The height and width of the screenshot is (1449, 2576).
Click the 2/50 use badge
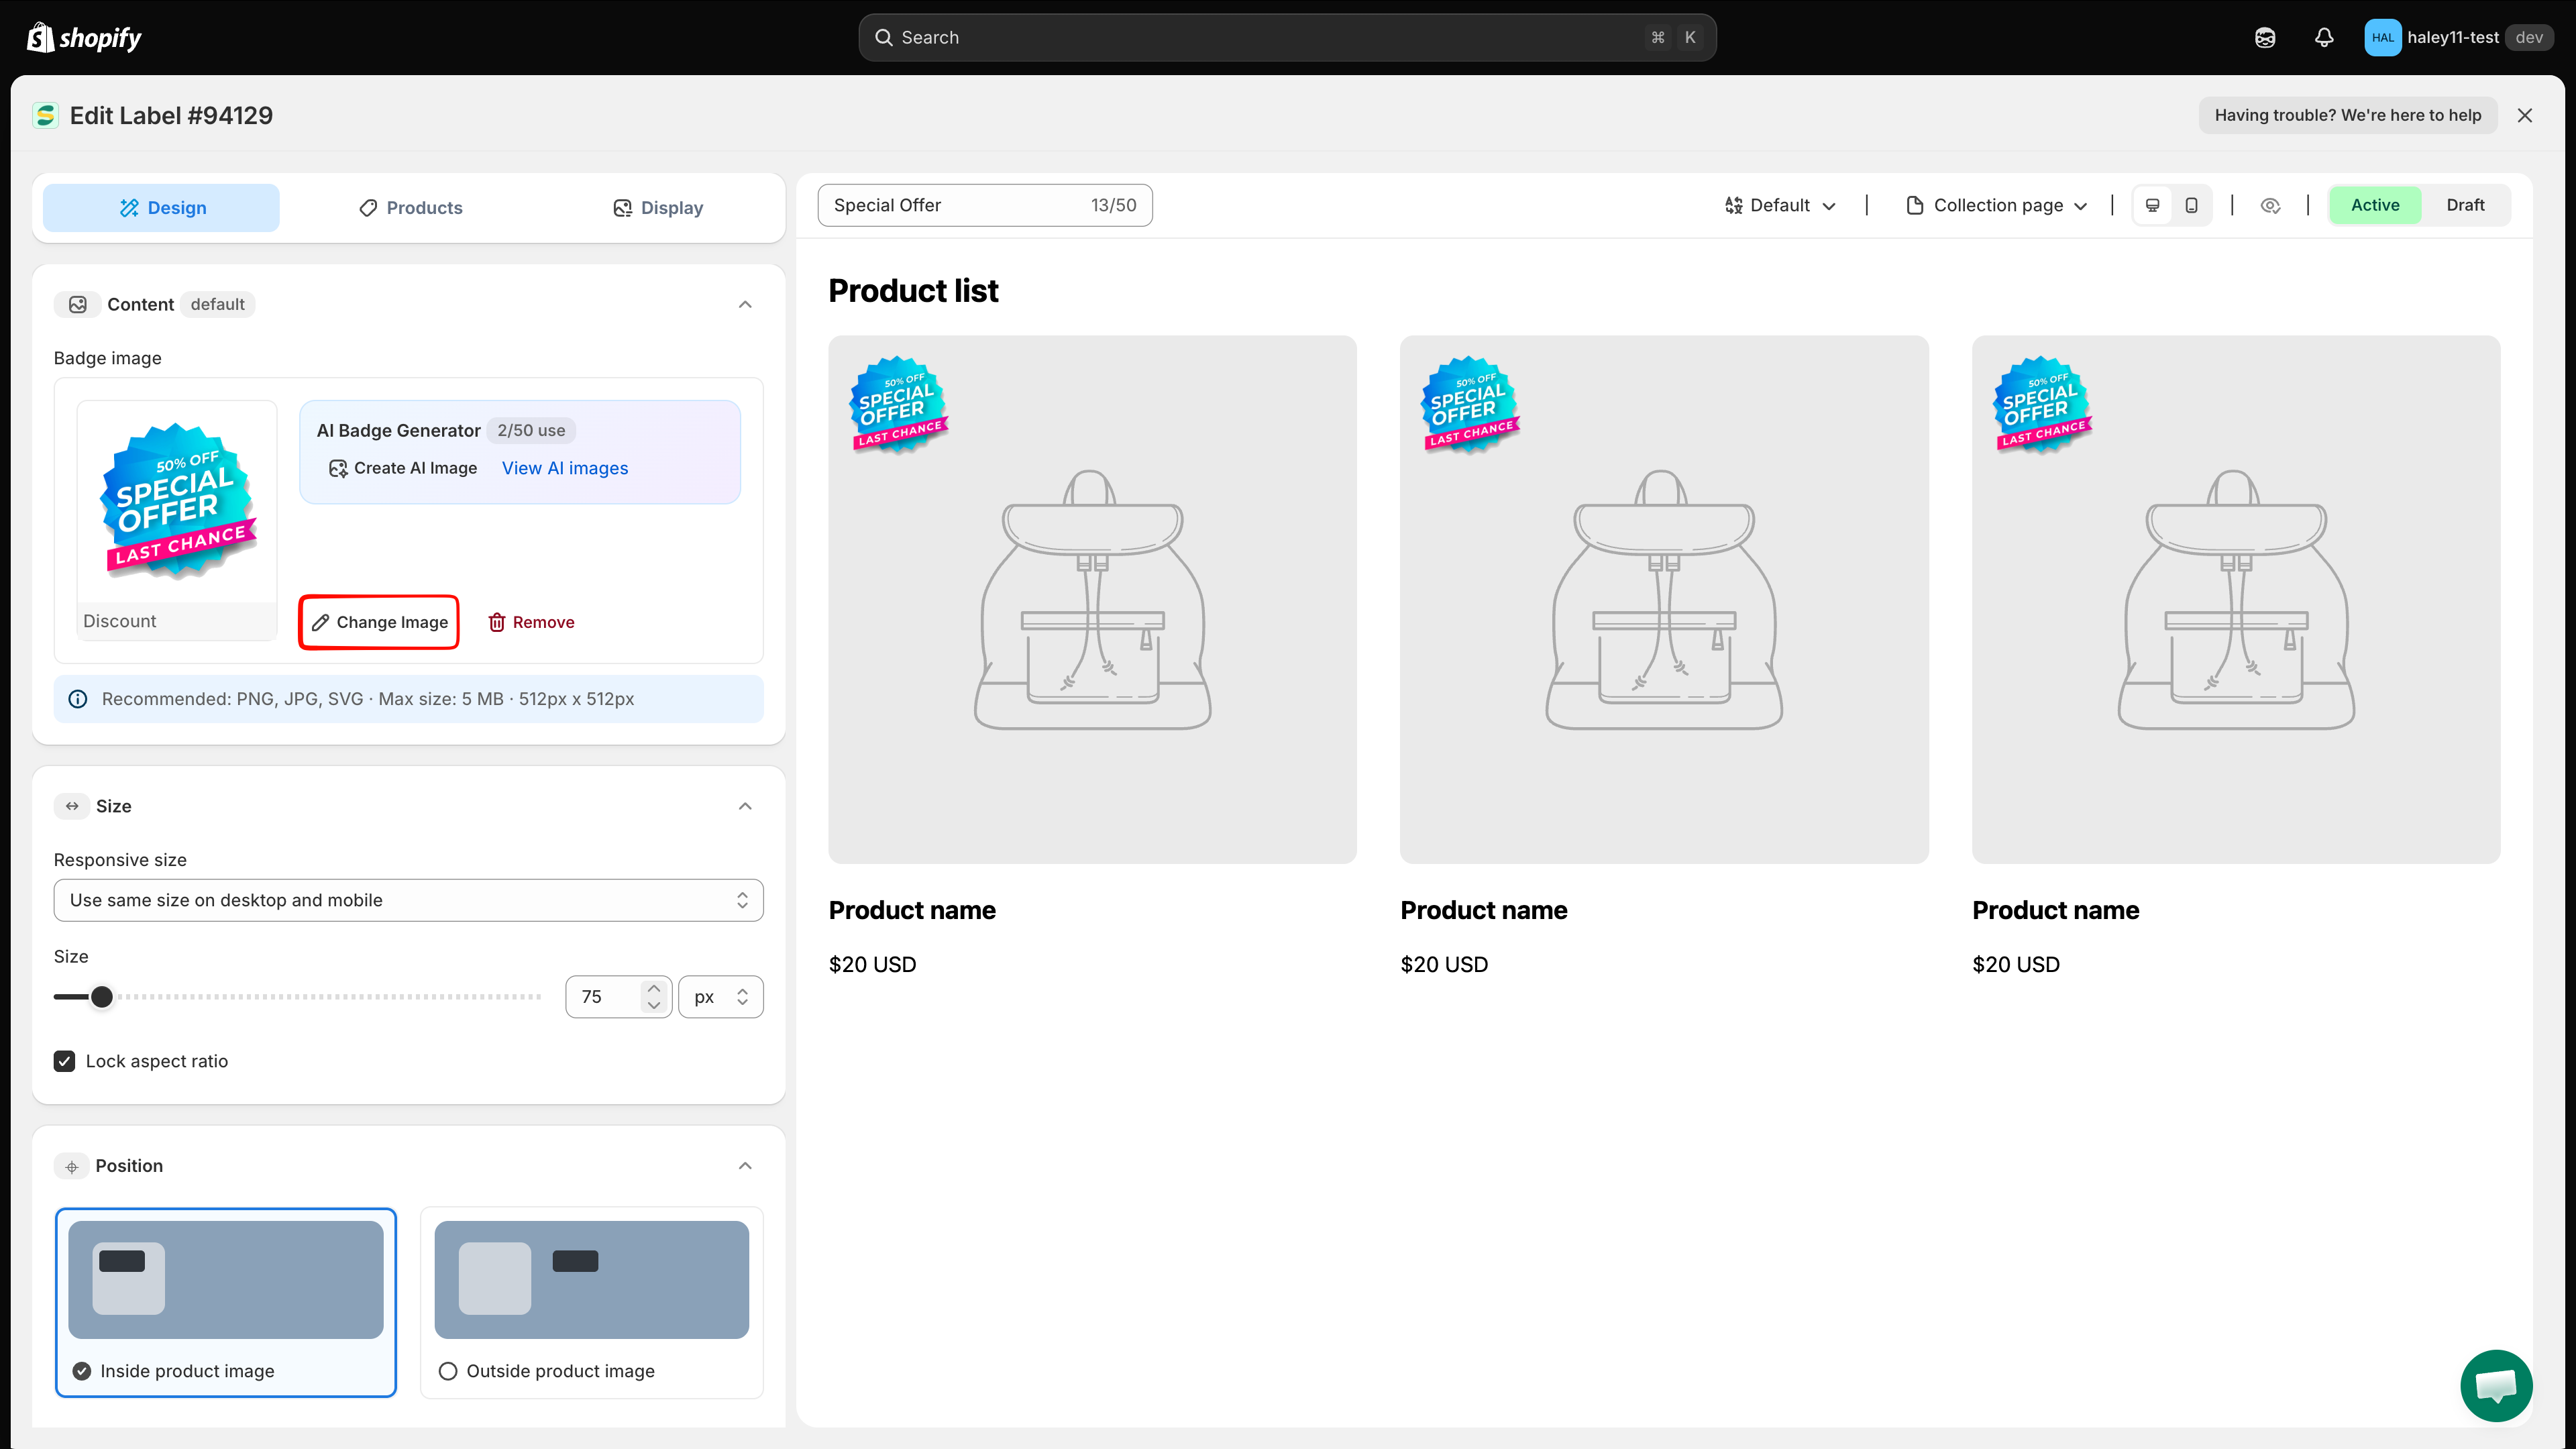531,430
